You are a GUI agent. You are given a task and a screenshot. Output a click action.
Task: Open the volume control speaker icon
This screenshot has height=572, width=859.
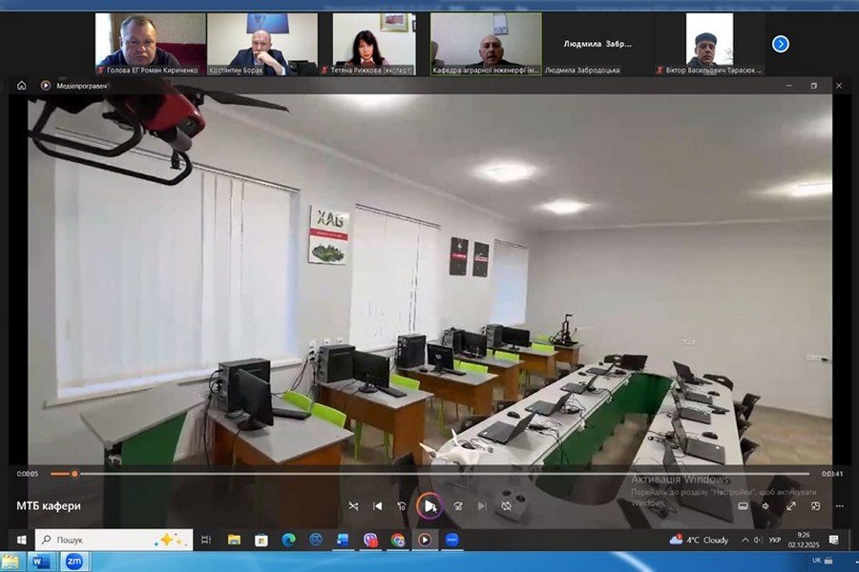pyautogui.click(x=765, y=506)
